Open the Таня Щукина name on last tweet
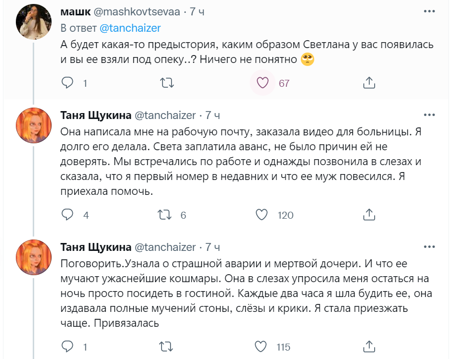 [95, 246]
